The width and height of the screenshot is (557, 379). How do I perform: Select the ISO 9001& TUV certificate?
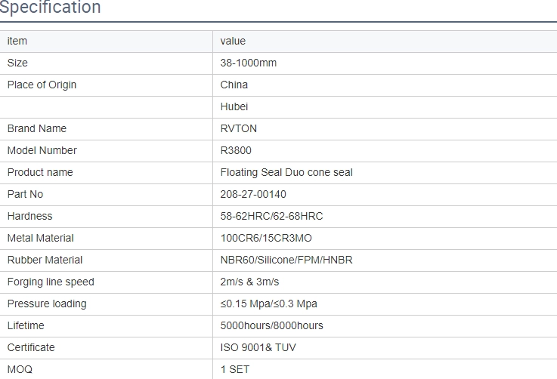tap(258, 347)
